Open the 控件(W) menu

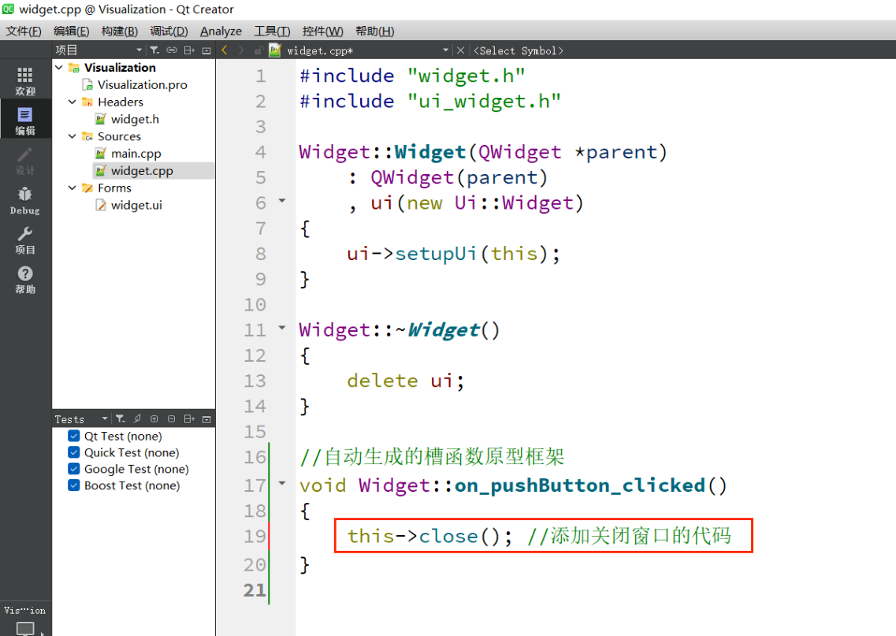point(323,31)
